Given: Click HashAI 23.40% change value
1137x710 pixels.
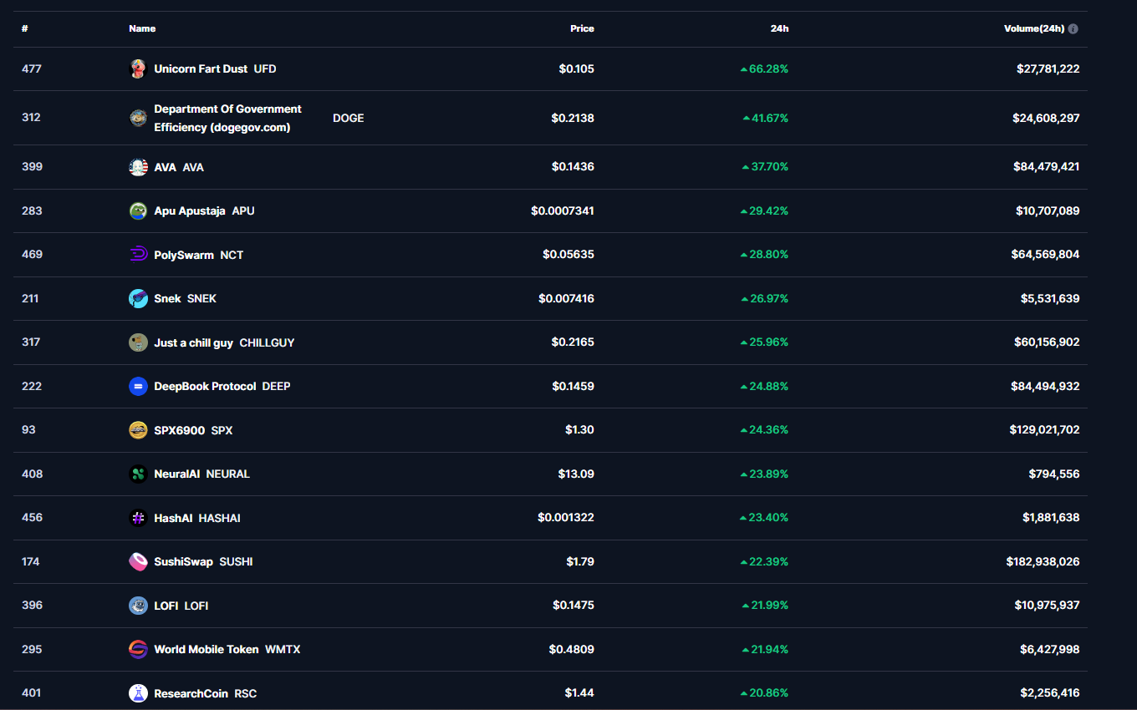Looking at the screenshot, I should (767, 518).
